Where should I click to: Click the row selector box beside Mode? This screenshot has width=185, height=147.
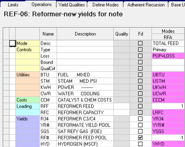coord(12,43)
